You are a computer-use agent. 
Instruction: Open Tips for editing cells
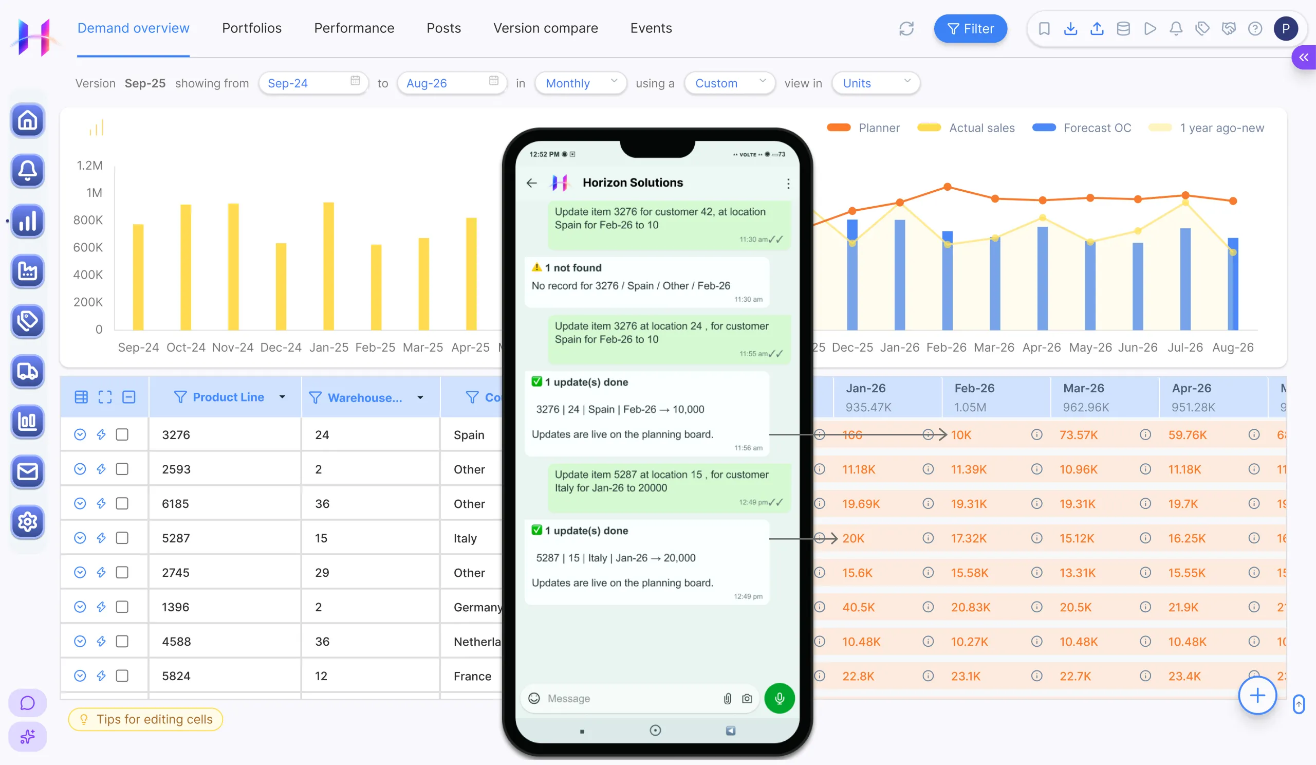pos(146,720)
